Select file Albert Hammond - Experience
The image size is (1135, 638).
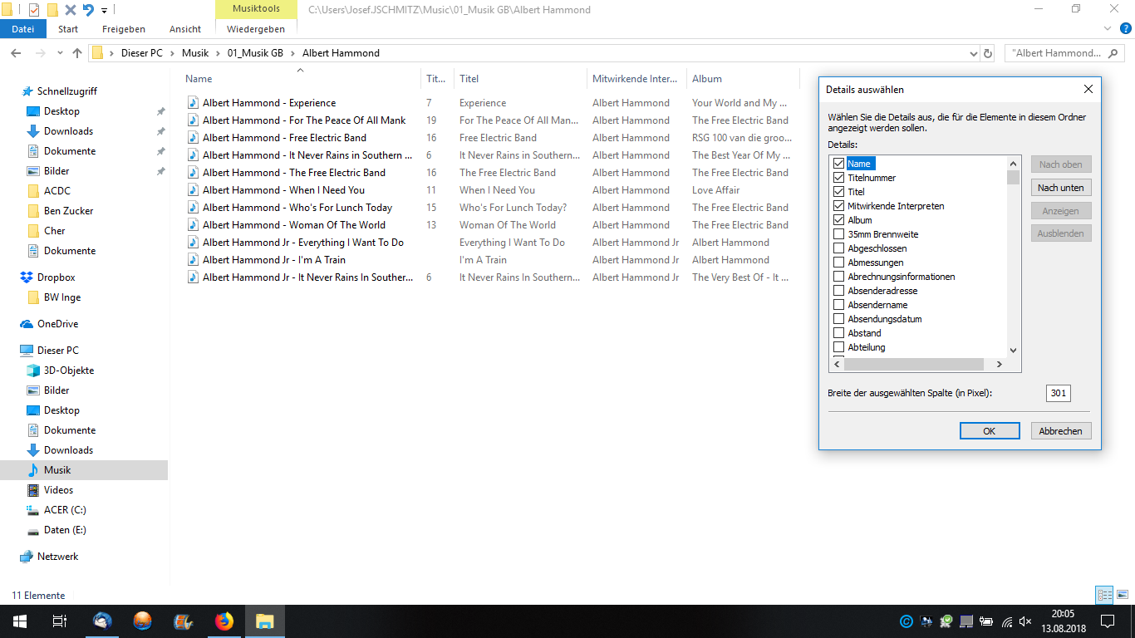coord(269,103)
